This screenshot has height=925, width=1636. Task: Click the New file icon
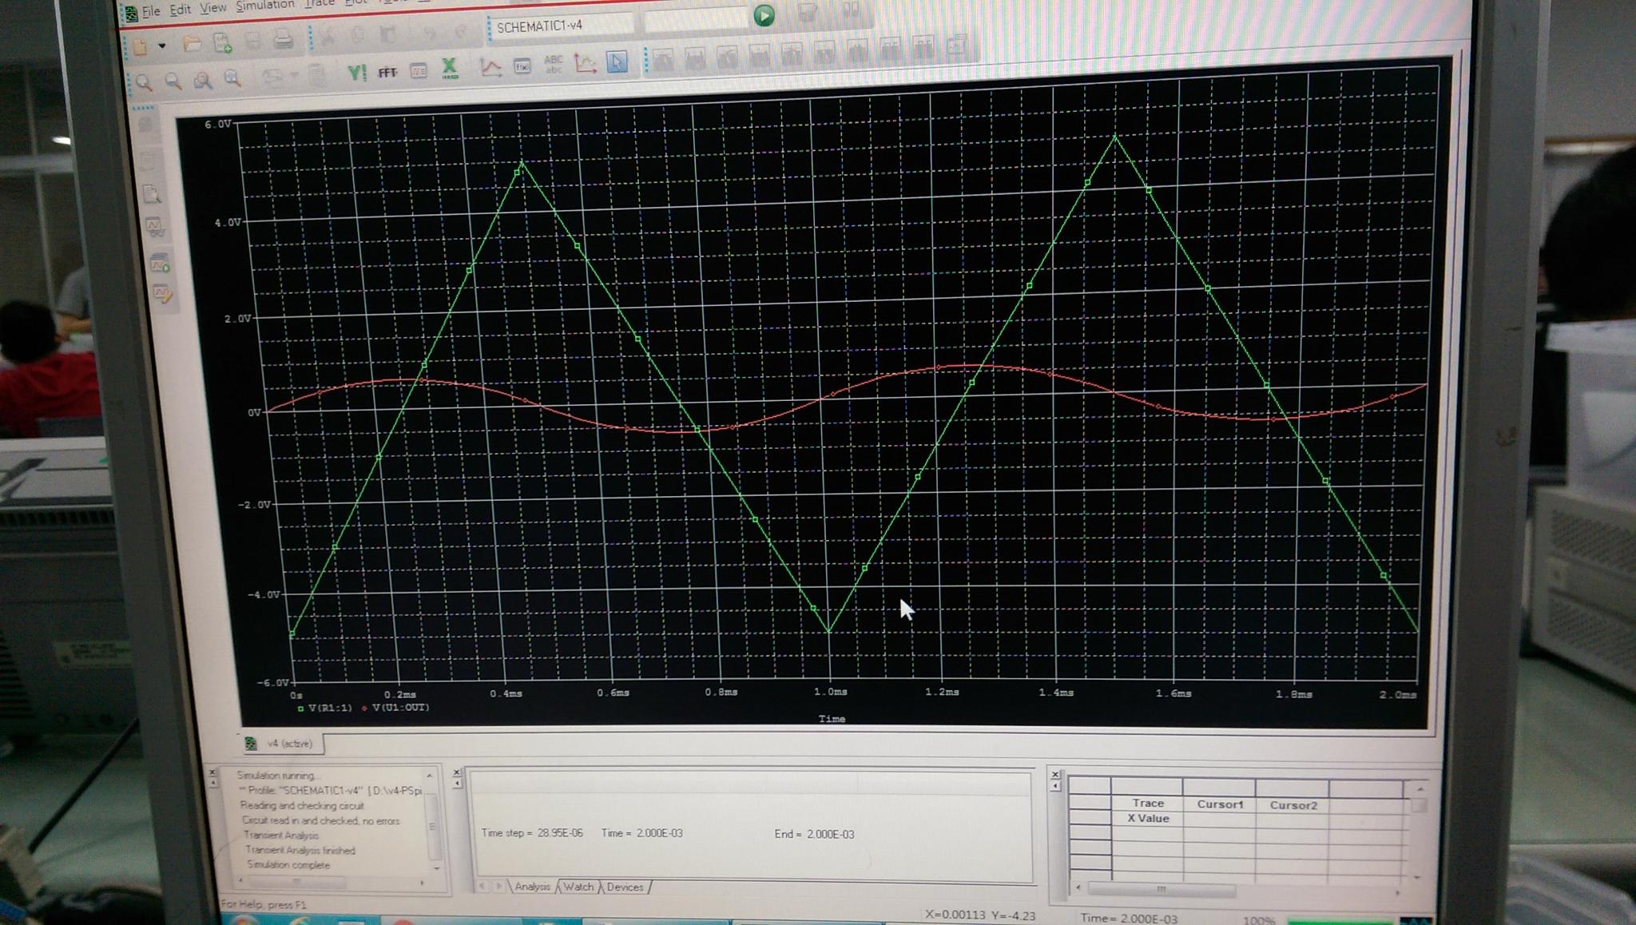[x=141, y=46]
